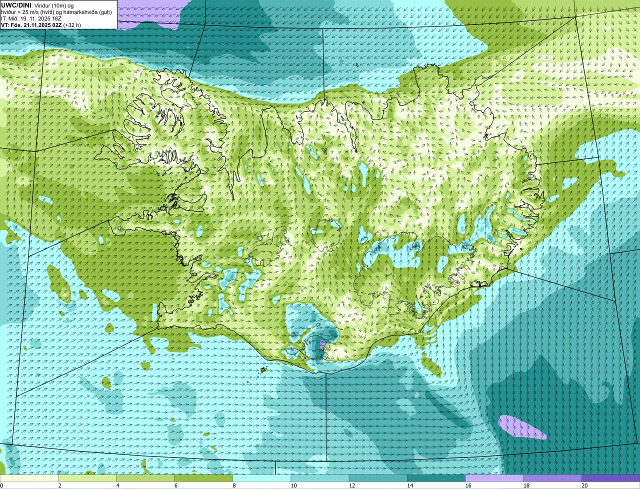The image size is (640, 489).
Task: Click the green 4–6 legend swatch
Action: point(145,478)
